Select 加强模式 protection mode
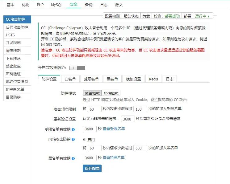Image resolution: width=230 pixels, height=184 pixels. point(111,93)
